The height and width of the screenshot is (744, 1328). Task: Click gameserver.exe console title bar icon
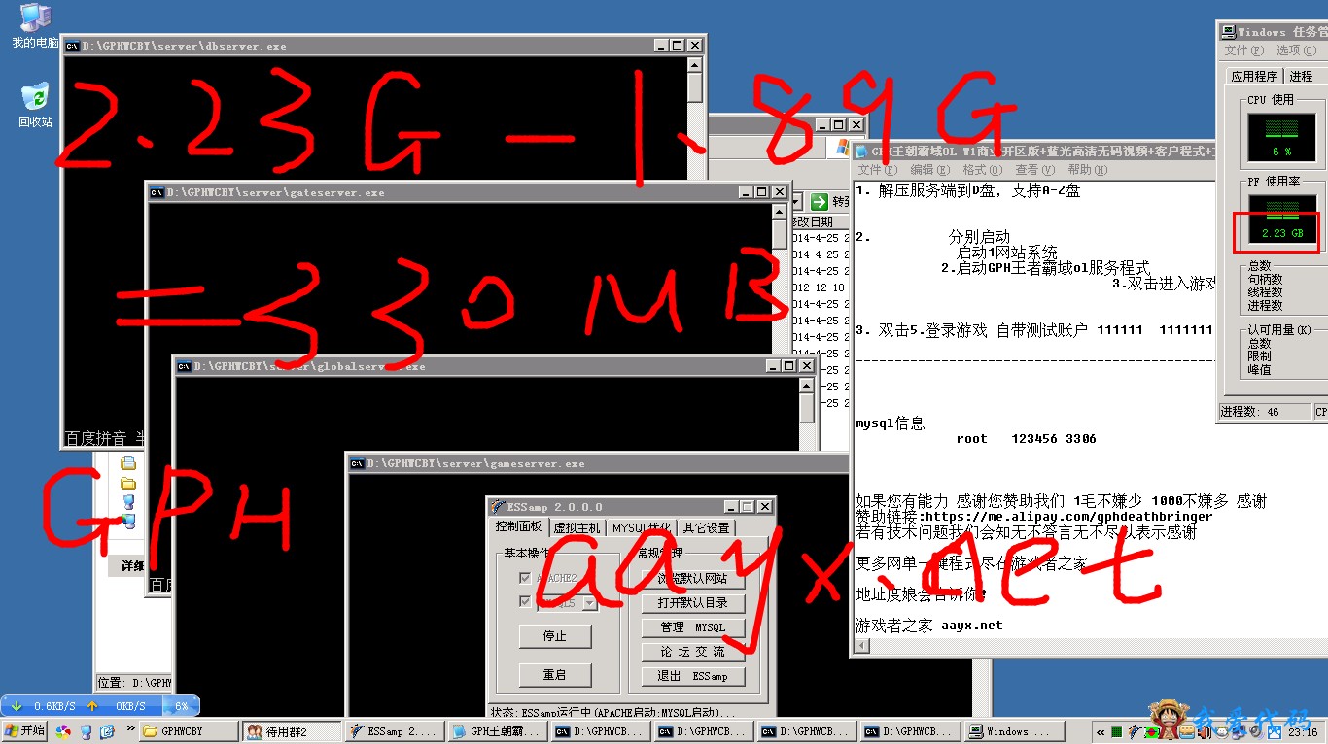(357, 464)
